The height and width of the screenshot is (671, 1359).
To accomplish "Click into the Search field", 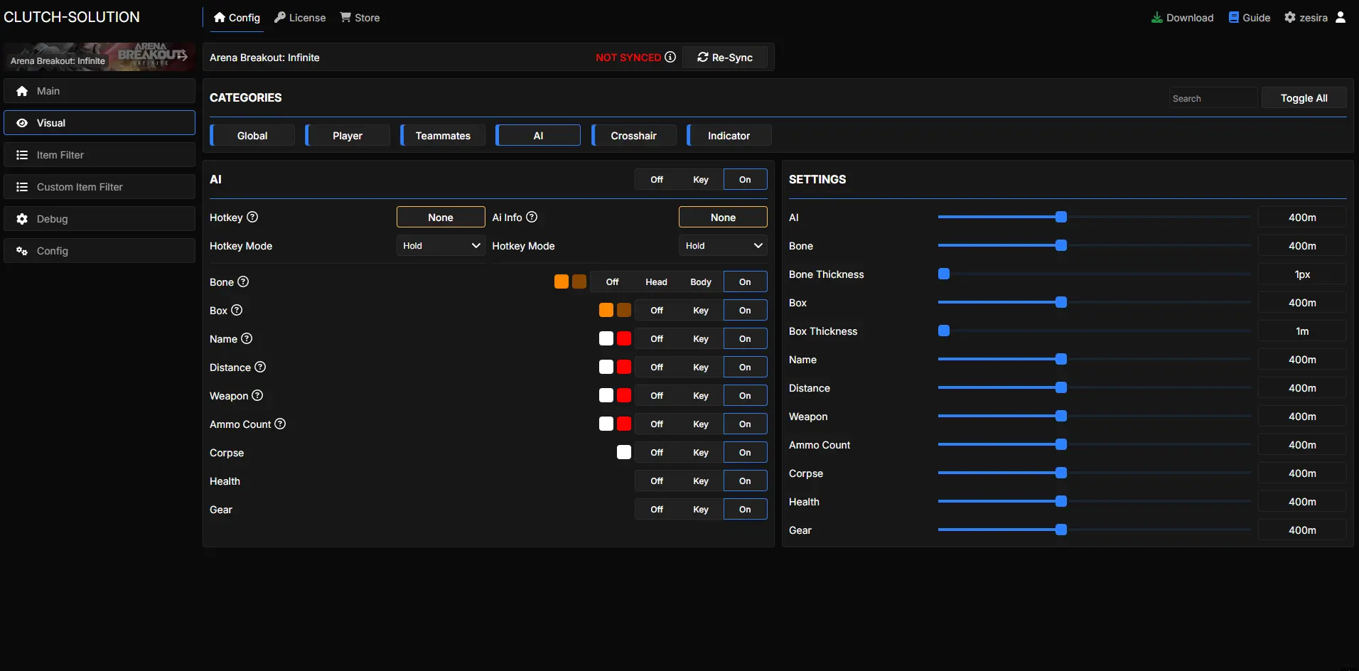I will (x=1213, y=98).
